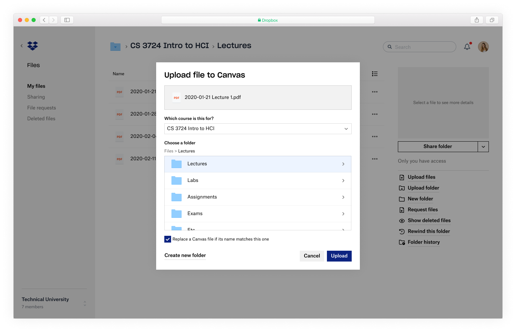This screenshot has height=332, width=516.
Task: Open Deleted files in the sidebar
Action: click(x=41, y=119)
